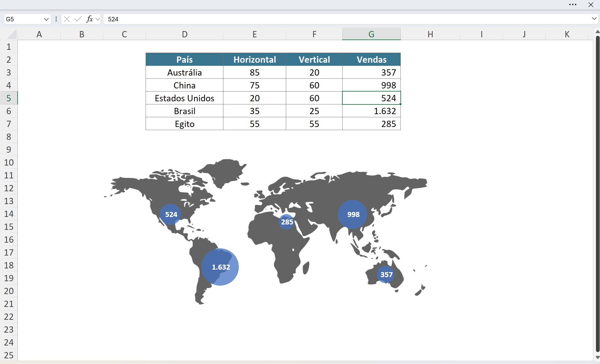The width and height of the screenshot is (600, 364).
Task: Click the Enter checkmark in formula bar
Action: point(78,19)
